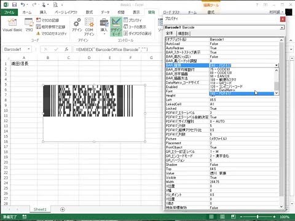Select the QR_バージョン property row
Image resolution: width=295 pixels, height=221 pixels.
coord(222,160)
